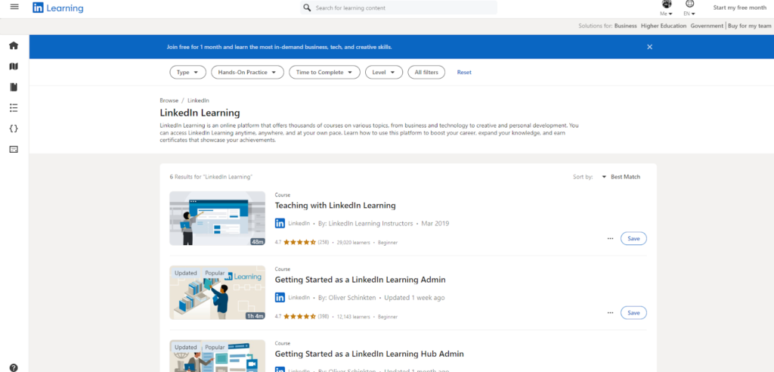Click the help question mark icon

click(x=14, y=367)
